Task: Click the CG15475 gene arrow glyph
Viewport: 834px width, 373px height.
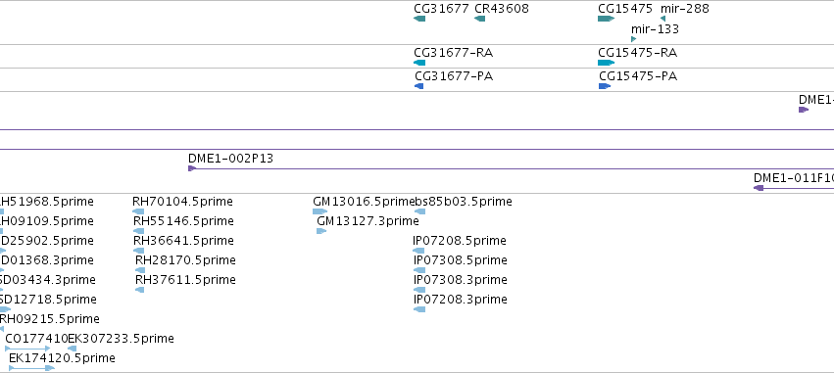Action: click(606, 19)
